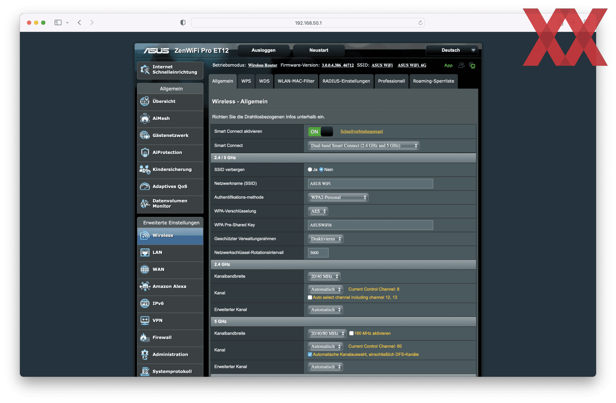Image resolution: width=616 pixels, height=403 pixels.
Task: Open Kindersicherung icon
Action: [x=145, y=169]
